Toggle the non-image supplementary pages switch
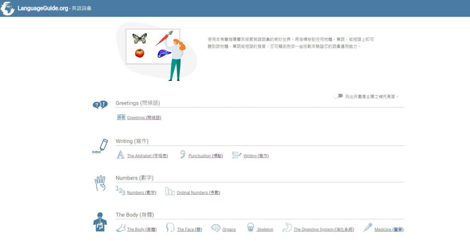Screen dimensions: 470x241 click(x=338, y=96)
